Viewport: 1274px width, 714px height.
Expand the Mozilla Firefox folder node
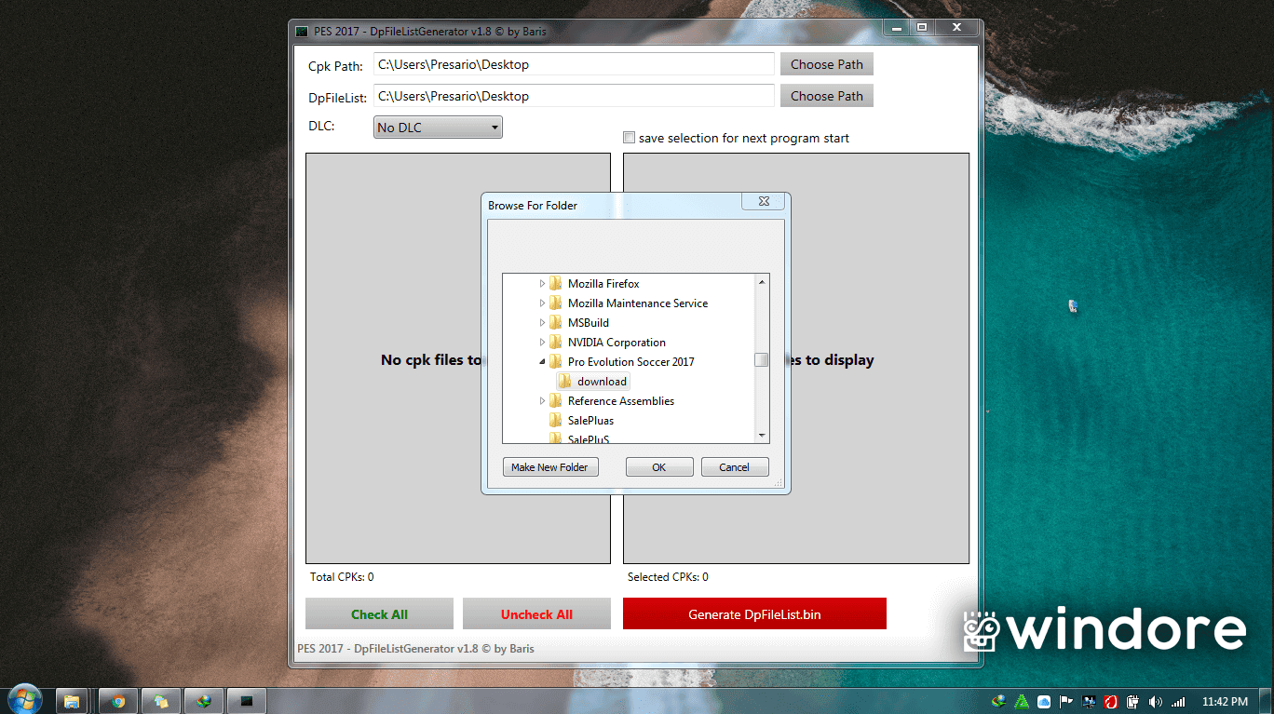point(542,283)
